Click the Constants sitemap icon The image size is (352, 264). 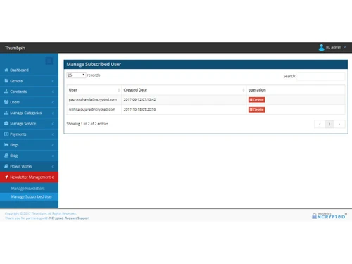point(6,92)
